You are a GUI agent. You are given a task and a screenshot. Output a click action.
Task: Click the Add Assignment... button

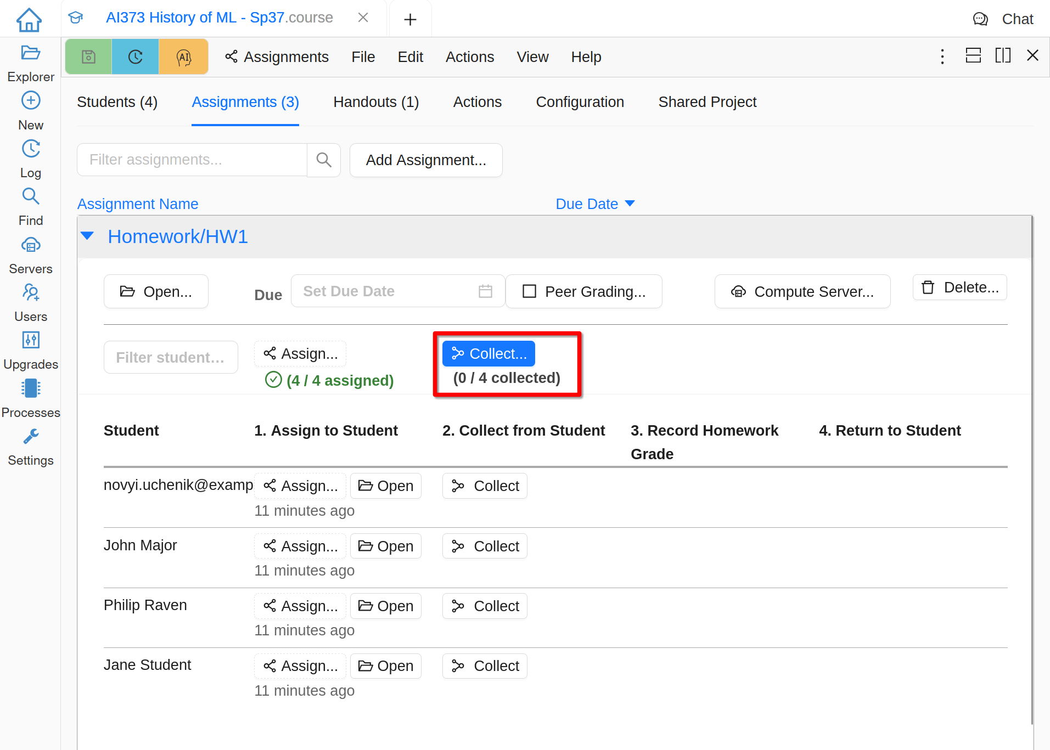click(425, 160)
